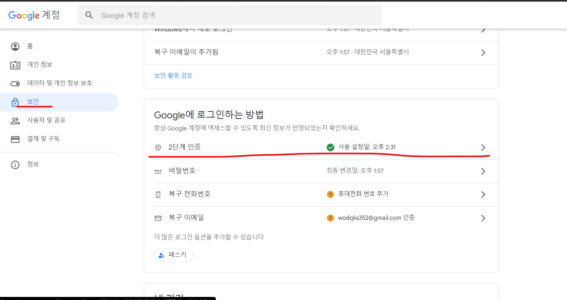Click warning icon beside wodqks352@gmail.com
567x300 pixels.
pyautogui.click(x=330, y=218)
